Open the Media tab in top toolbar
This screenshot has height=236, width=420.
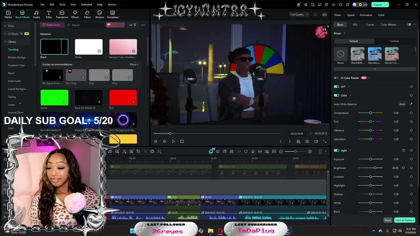click(x=8, y=14)
